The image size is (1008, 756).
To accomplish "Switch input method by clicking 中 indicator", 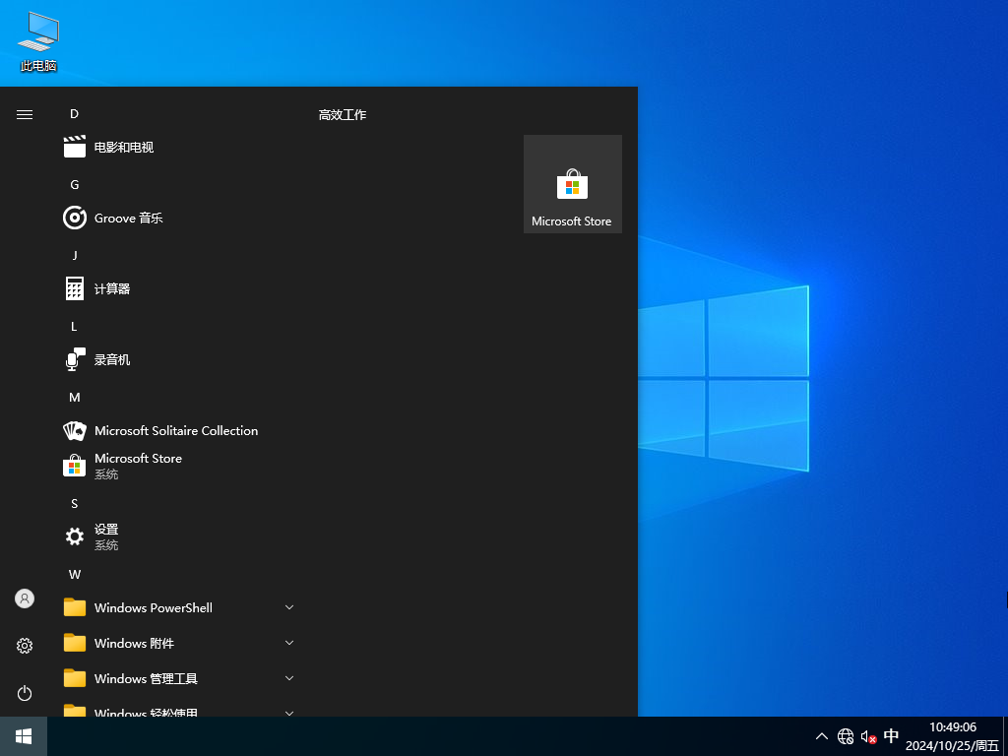I will pos(891,735).
